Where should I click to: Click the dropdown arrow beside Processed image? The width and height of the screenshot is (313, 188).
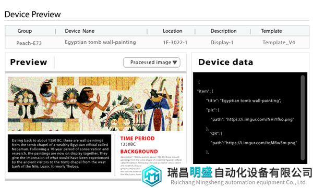(x=175, y=62)
